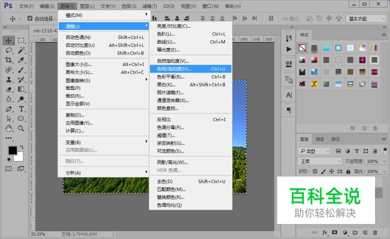This screenshot has width=390, height=239.
Task: Choose 反相(I) menu item
Action: tap(191, 119)
